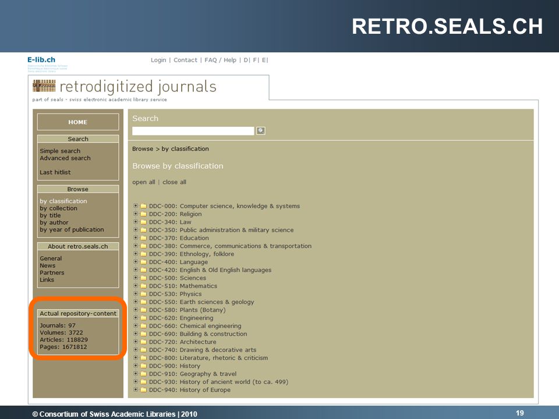Screen dimensions: 559x419
Task: Click the retrodigitized journals bookshelf logo
Action: pyautogui.click(x=44, y=86)
